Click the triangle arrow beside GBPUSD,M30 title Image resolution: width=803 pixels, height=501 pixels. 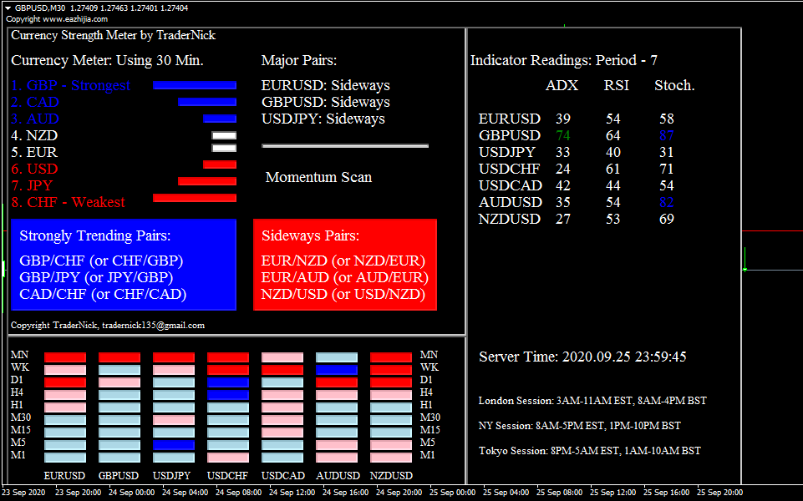pyautogui.click(x=8, y=8)
